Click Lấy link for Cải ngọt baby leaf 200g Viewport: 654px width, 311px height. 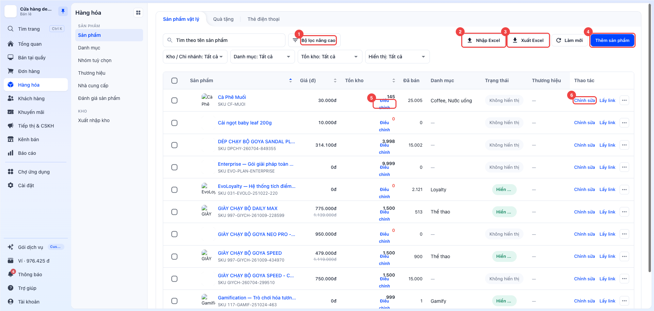(x=607, y=123)
